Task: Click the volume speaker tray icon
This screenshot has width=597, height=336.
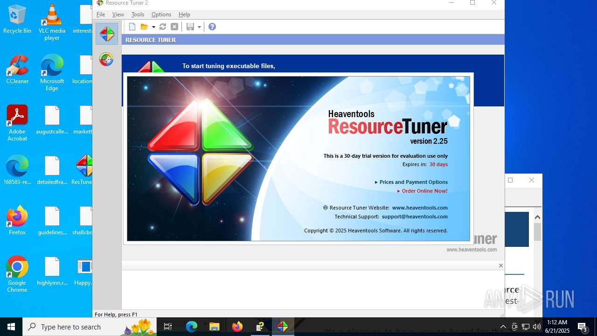Action: (x=537, y=327)
